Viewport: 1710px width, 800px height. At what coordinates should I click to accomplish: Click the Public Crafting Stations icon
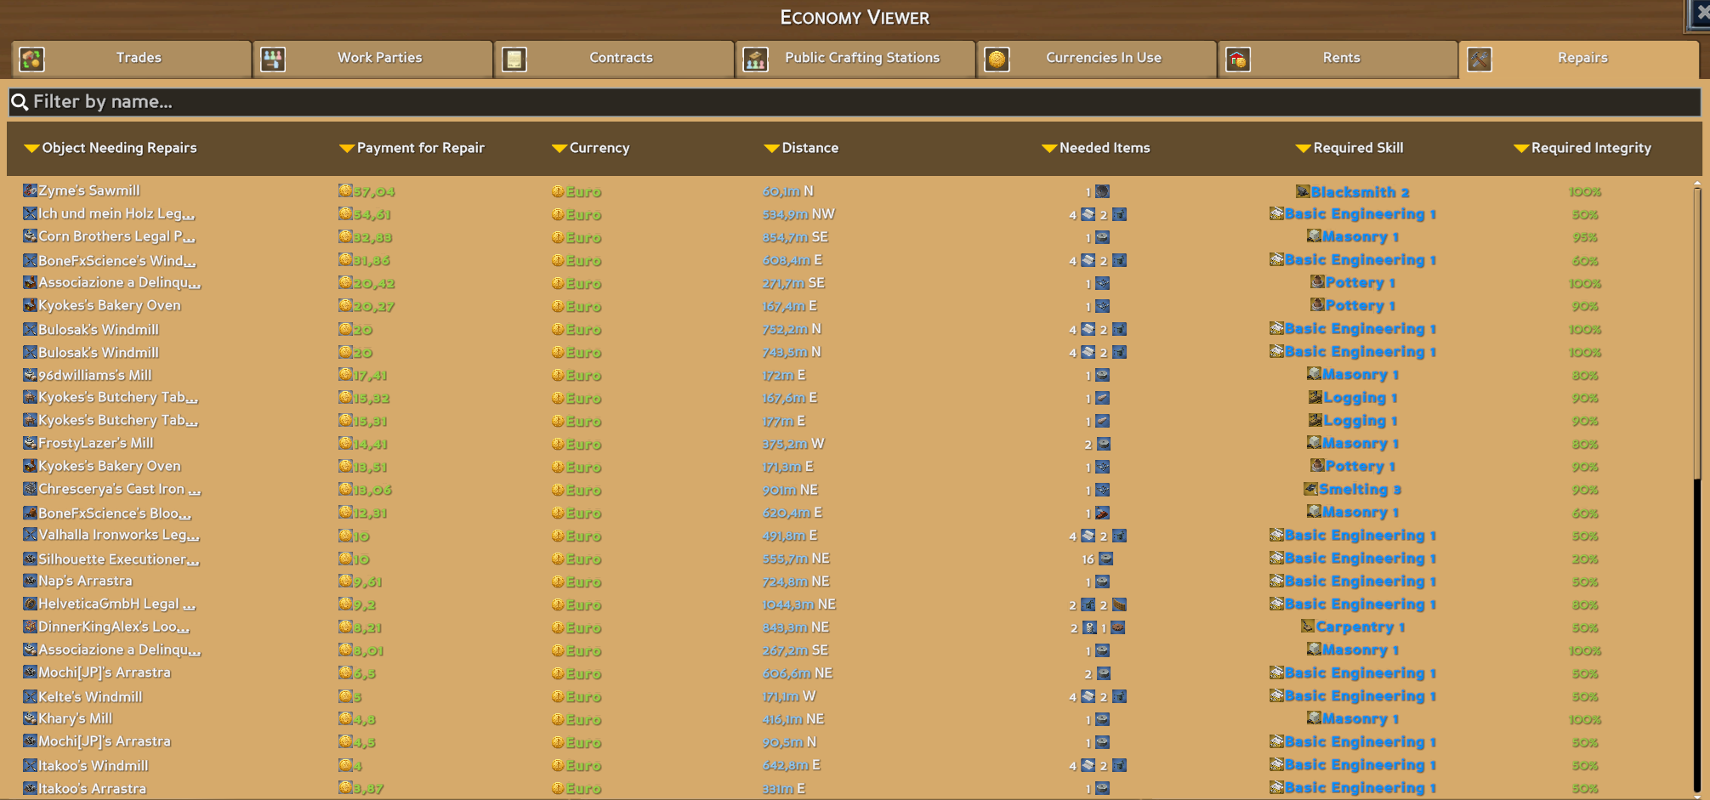coord(755,59)
